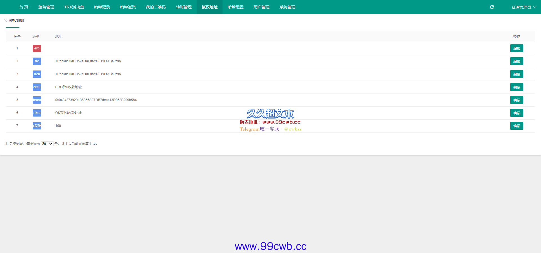Click 编辑 button for row 7 with 100

pyautogui.click(x=517, y=126)
